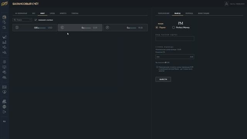Viewport: 247px width, 139px height.
Task: Click the euro sign icon on EUR card
Action: [62, 27]
